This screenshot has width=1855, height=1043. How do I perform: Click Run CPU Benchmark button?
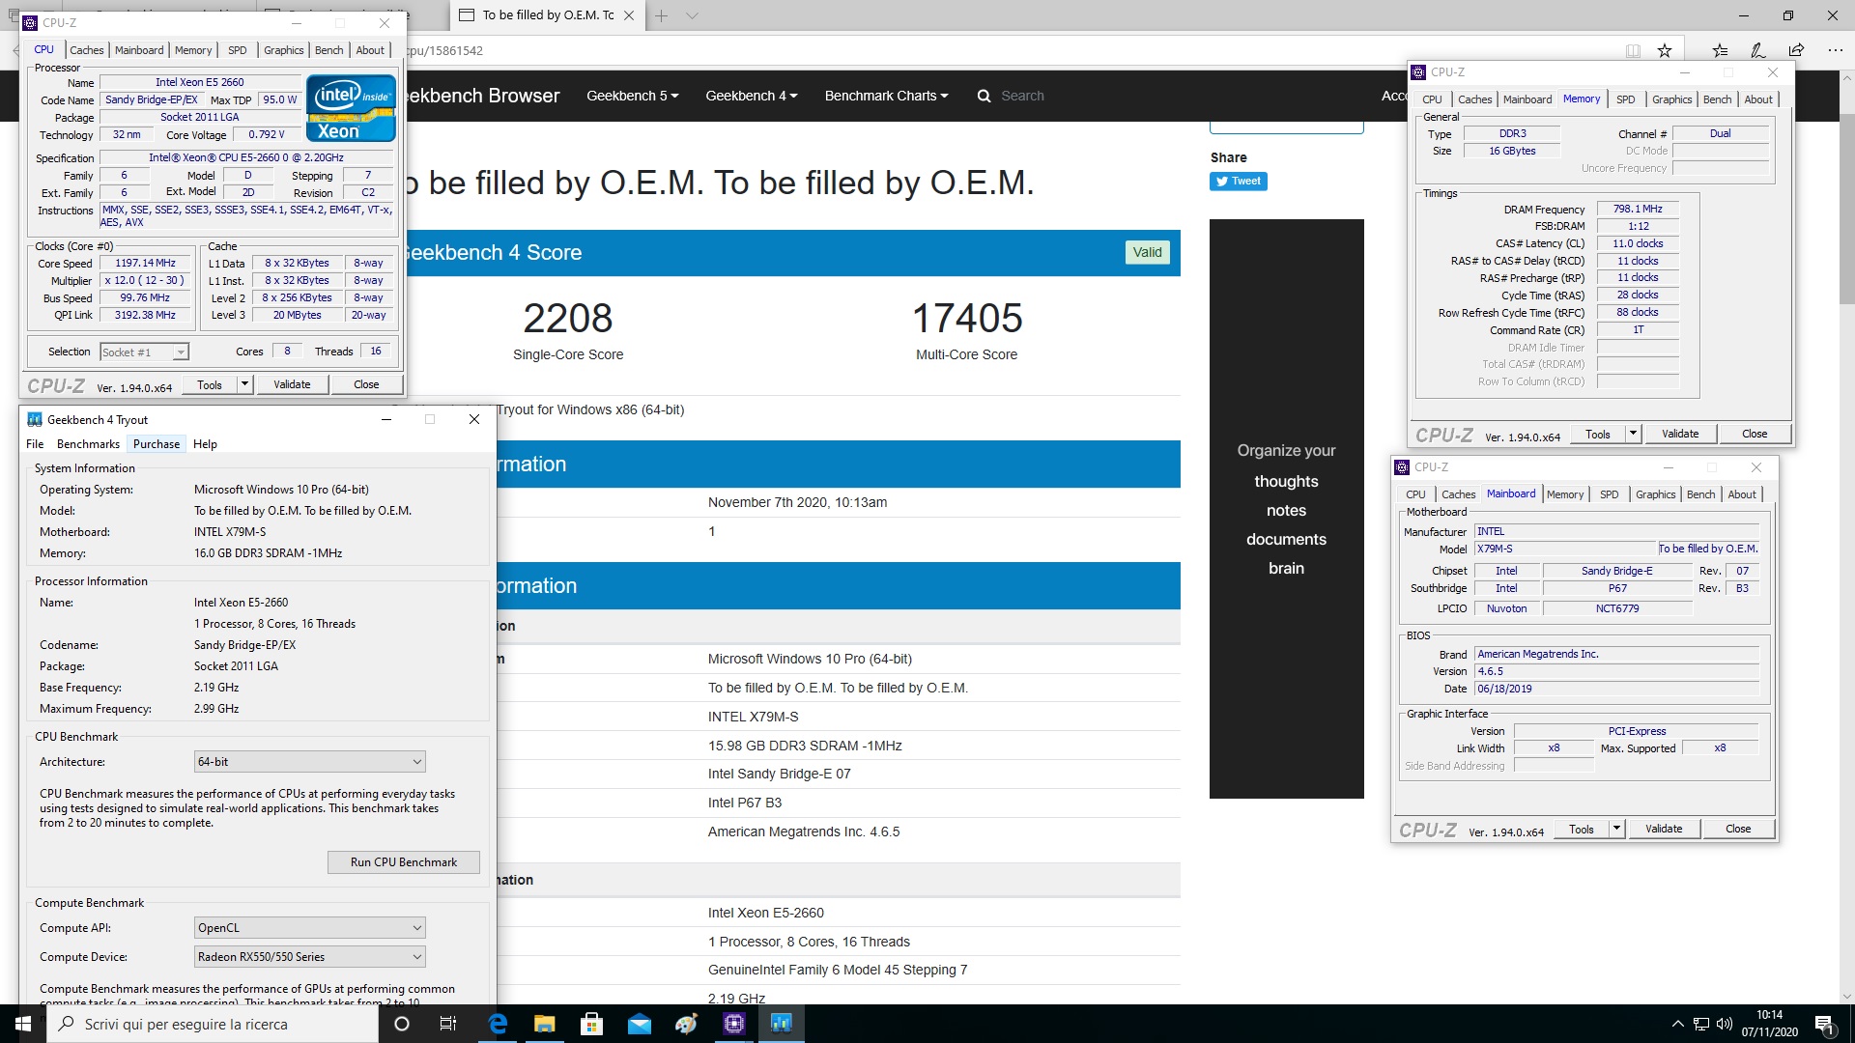pos(404,862)
